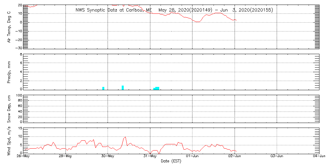Viewport: 329px width, 164px height.
Task: Select the 29-May date tick label
Action: (x=66, y=156)
